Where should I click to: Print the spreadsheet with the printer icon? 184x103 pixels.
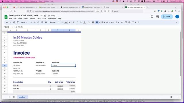[x=14, y=22]
